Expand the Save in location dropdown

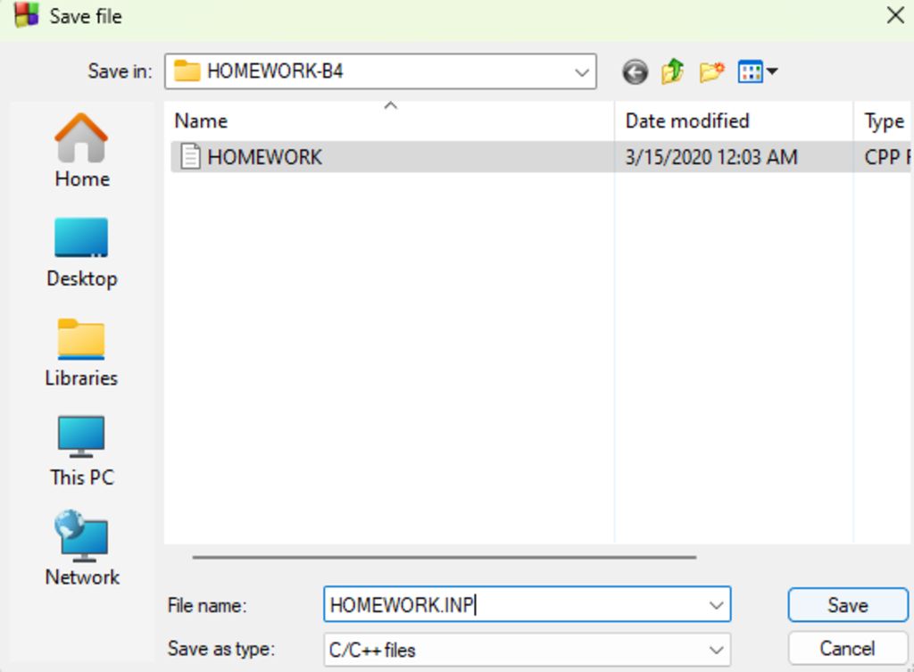tap(581, 72)
